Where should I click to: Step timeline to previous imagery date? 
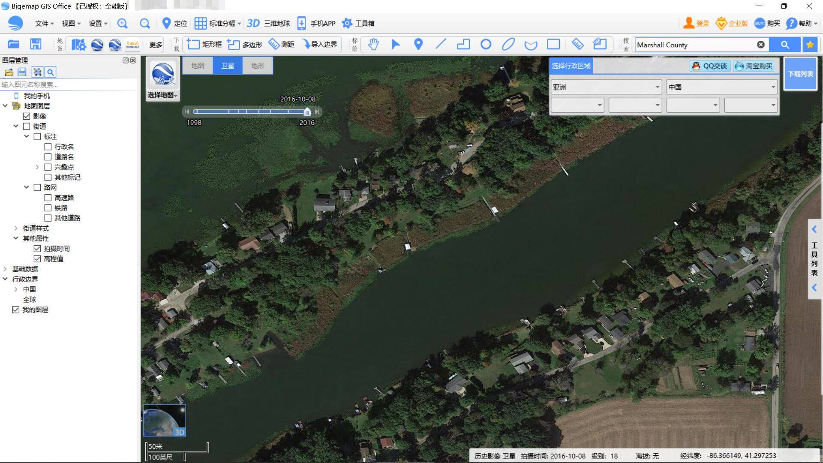coord(187,112)
